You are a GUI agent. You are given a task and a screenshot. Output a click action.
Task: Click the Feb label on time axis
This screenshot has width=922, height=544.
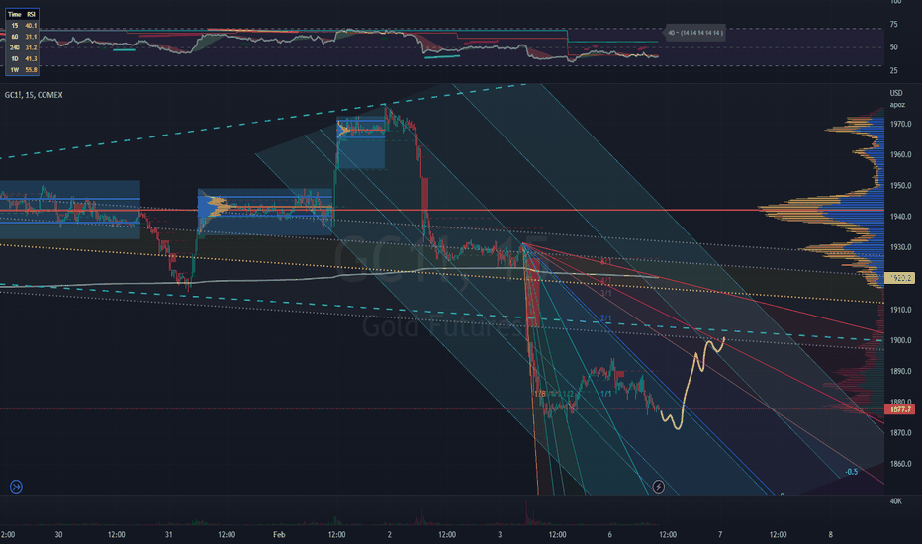(x=279, y=534)
